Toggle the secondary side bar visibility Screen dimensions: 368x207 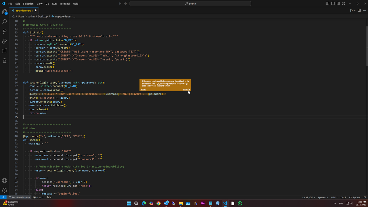338,4
